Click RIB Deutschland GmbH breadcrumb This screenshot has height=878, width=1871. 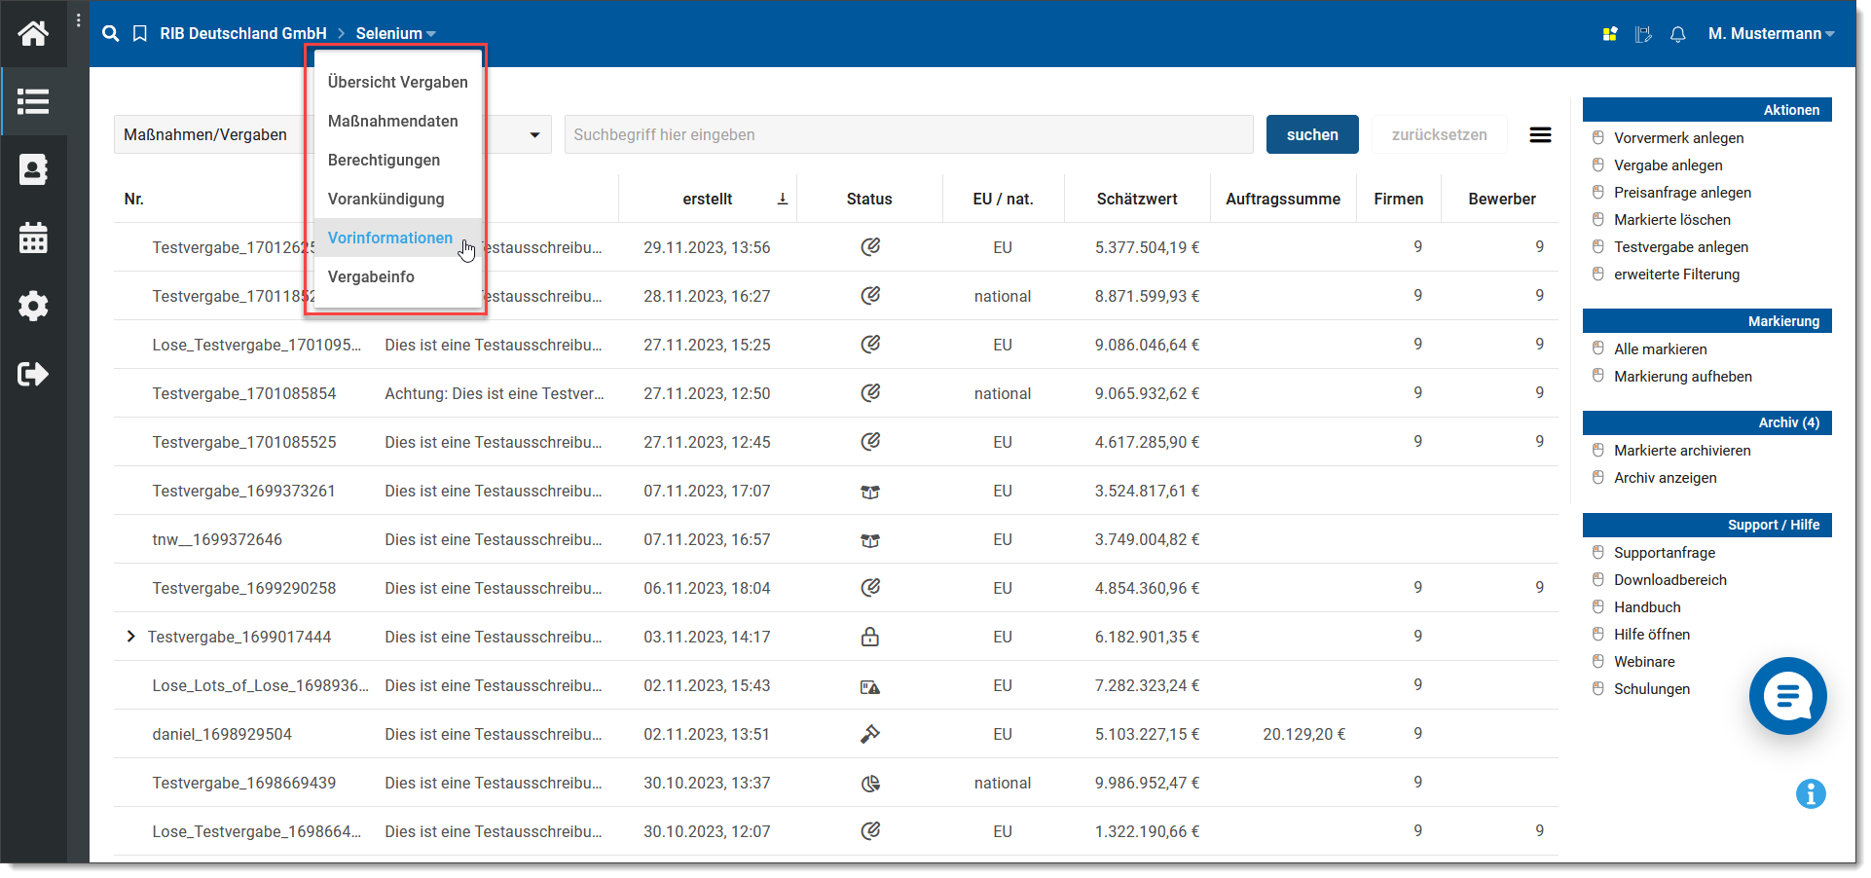(243, 34)
